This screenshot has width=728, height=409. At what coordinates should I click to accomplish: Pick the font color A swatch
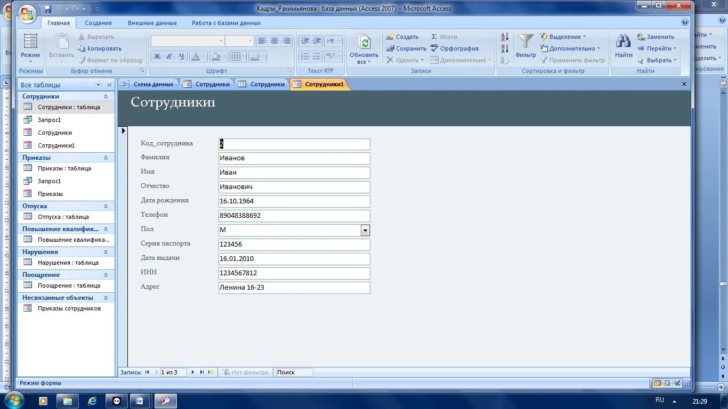coord(195,56)
